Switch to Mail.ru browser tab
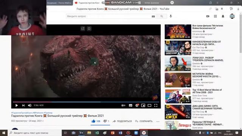 point(59,3)
